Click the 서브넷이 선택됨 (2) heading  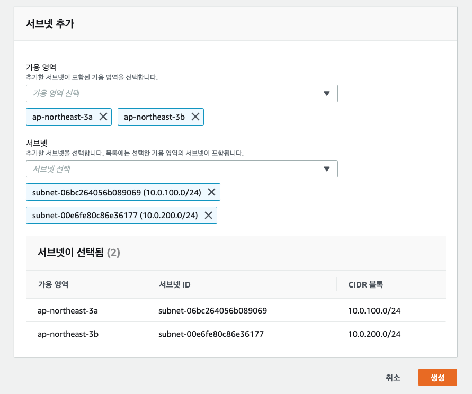tap(79, 252)
